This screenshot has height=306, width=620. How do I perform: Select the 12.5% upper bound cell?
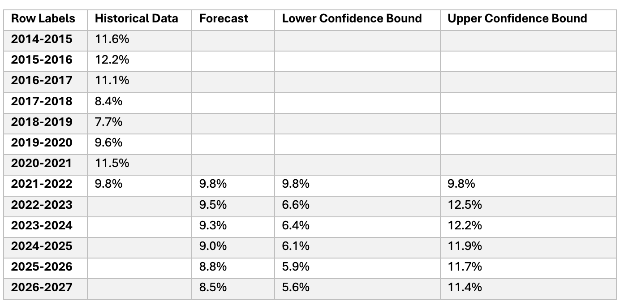[529, 205]
